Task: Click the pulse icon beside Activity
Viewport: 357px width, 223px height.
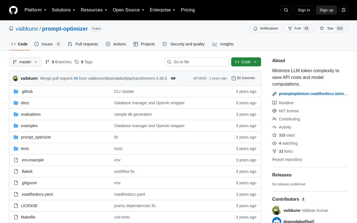Action: (274, 127)
